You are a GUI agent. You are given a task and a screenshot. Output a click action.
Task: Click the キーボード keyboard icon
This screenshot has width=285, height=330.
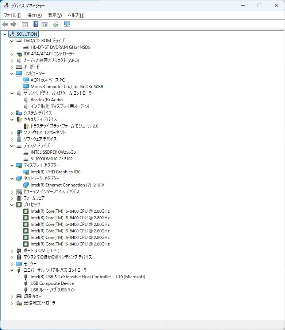[19, 67]
